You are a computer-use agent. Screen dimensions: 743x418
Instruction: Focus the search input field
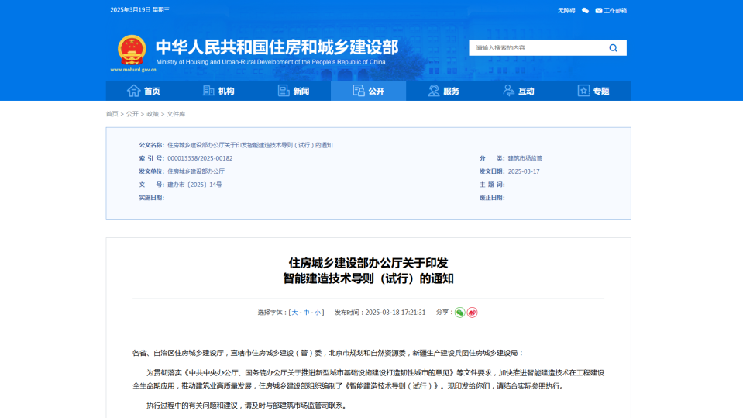(535, 48)
